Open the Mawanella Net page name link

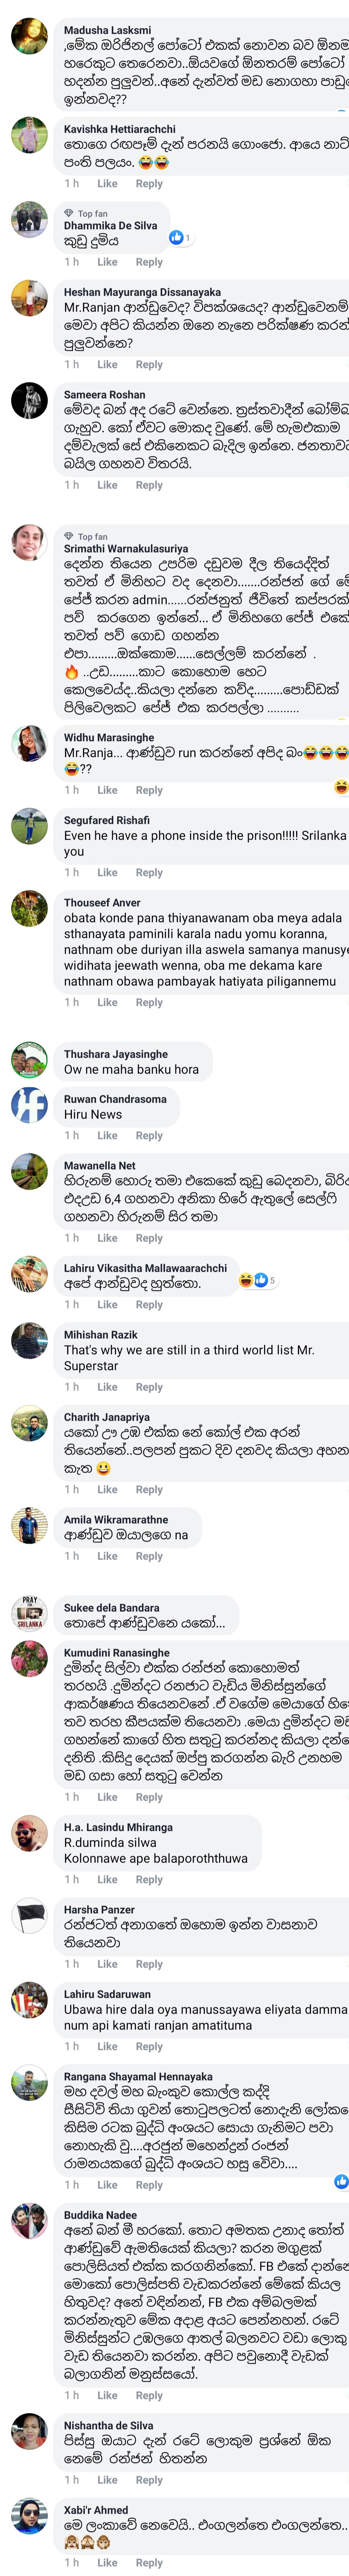[100, 1165]
